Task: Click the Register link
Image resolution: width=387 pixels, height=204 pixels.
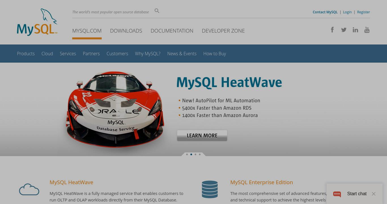Action: pos(363,12)
